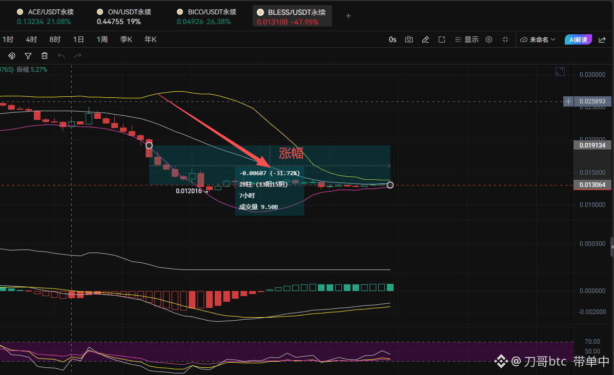Click the add-note square icon
Viewport: 614px width, 375px height.
tap(442, 39)
